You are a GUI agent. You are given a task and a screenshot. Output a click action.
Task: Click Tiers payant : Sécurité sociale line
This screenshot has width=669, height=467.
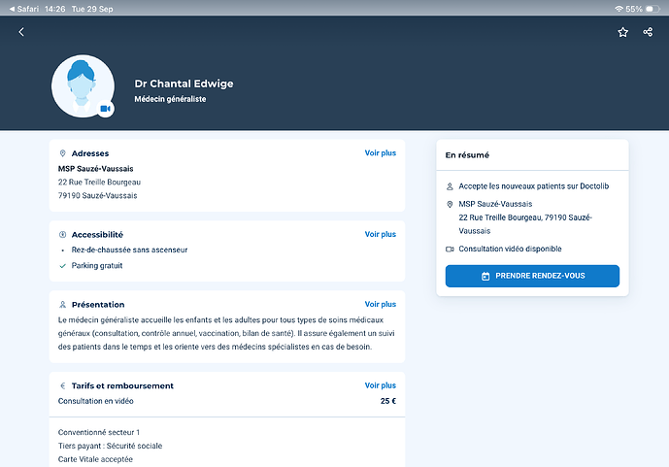110,446
